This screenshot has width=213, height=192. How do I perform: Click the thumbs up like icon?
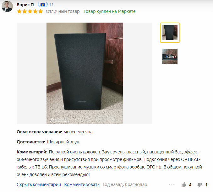[x=184, y=184]
